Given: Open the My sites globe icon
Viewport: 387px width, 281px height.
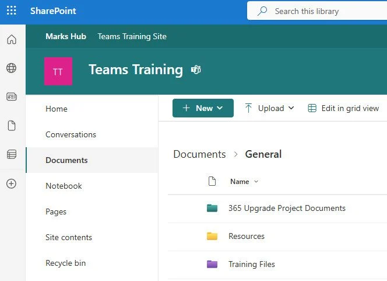Looking at the screenshot, I should tap(11, 68).
